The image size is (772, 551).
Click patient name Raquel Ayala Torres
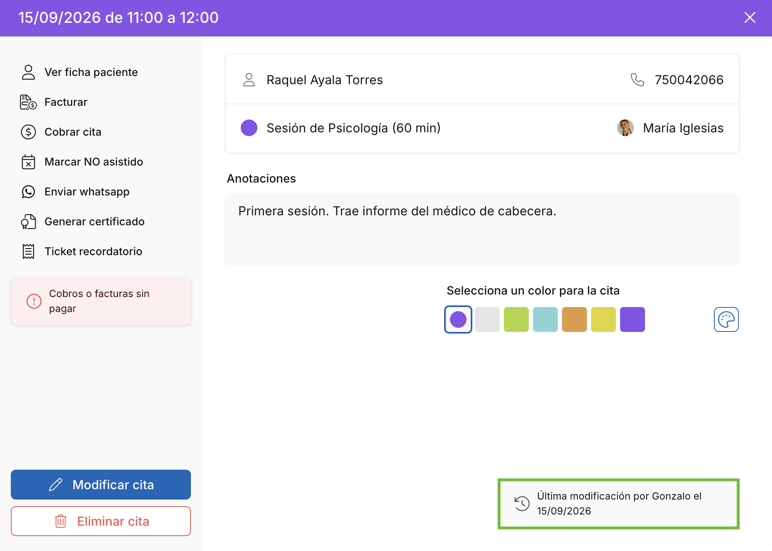pos(325,80)
